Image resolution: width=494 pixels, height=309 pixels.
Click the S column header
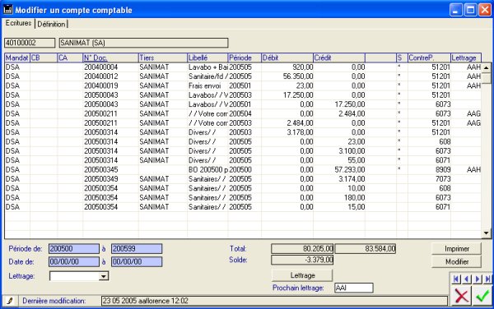click(402, 58)
